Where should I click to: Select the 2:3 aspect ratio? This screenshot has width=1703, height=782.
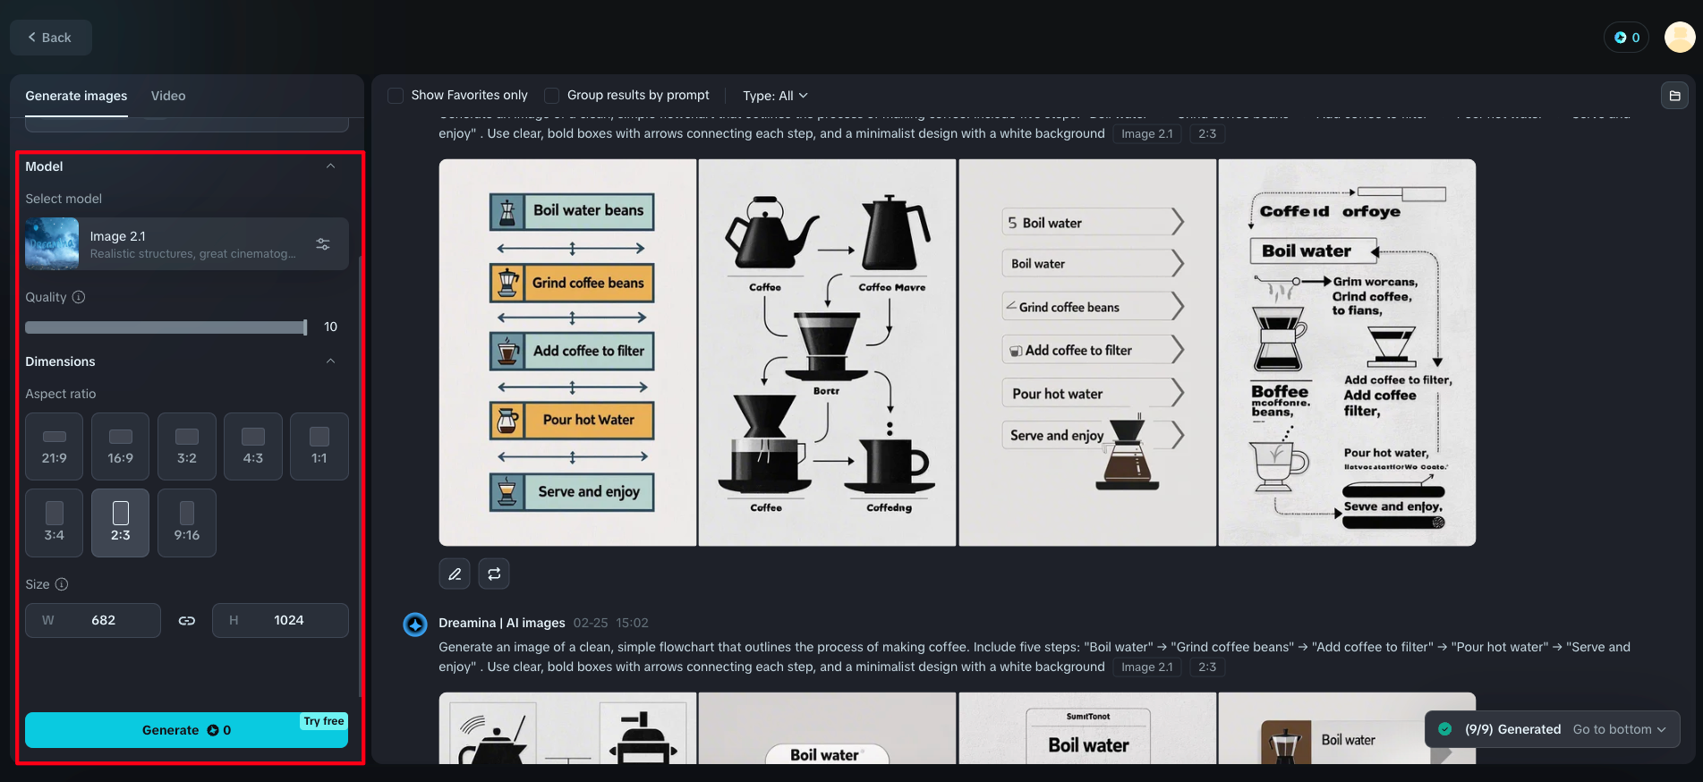click(121, 523)
